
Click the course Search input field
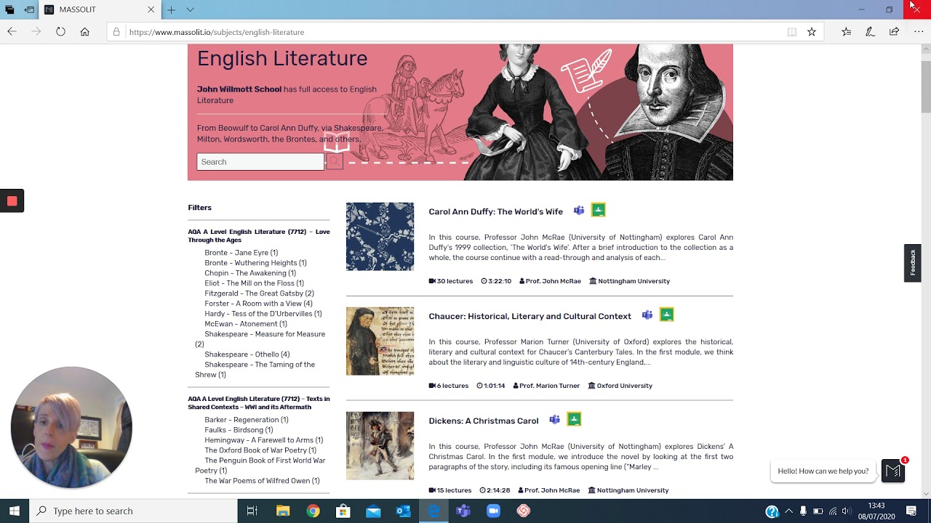coord(260,161)
